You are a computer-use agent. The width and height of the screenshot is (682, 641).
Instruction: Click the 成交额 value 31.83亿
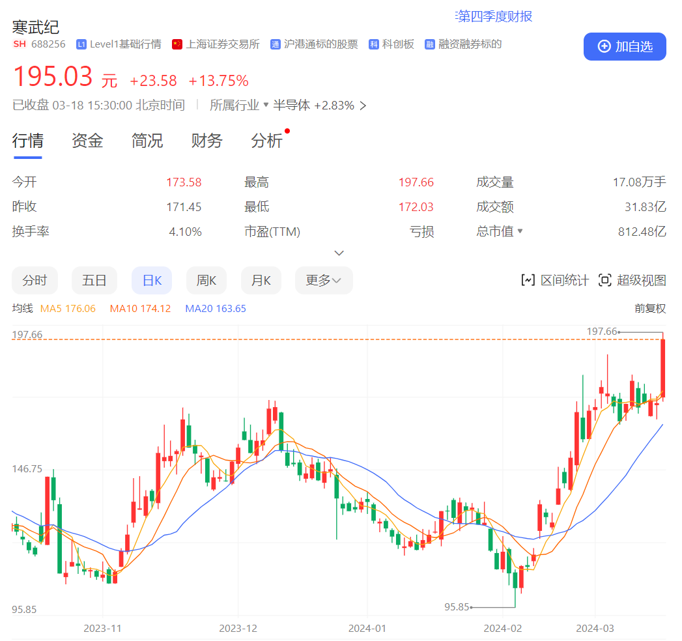click(645, 207)
